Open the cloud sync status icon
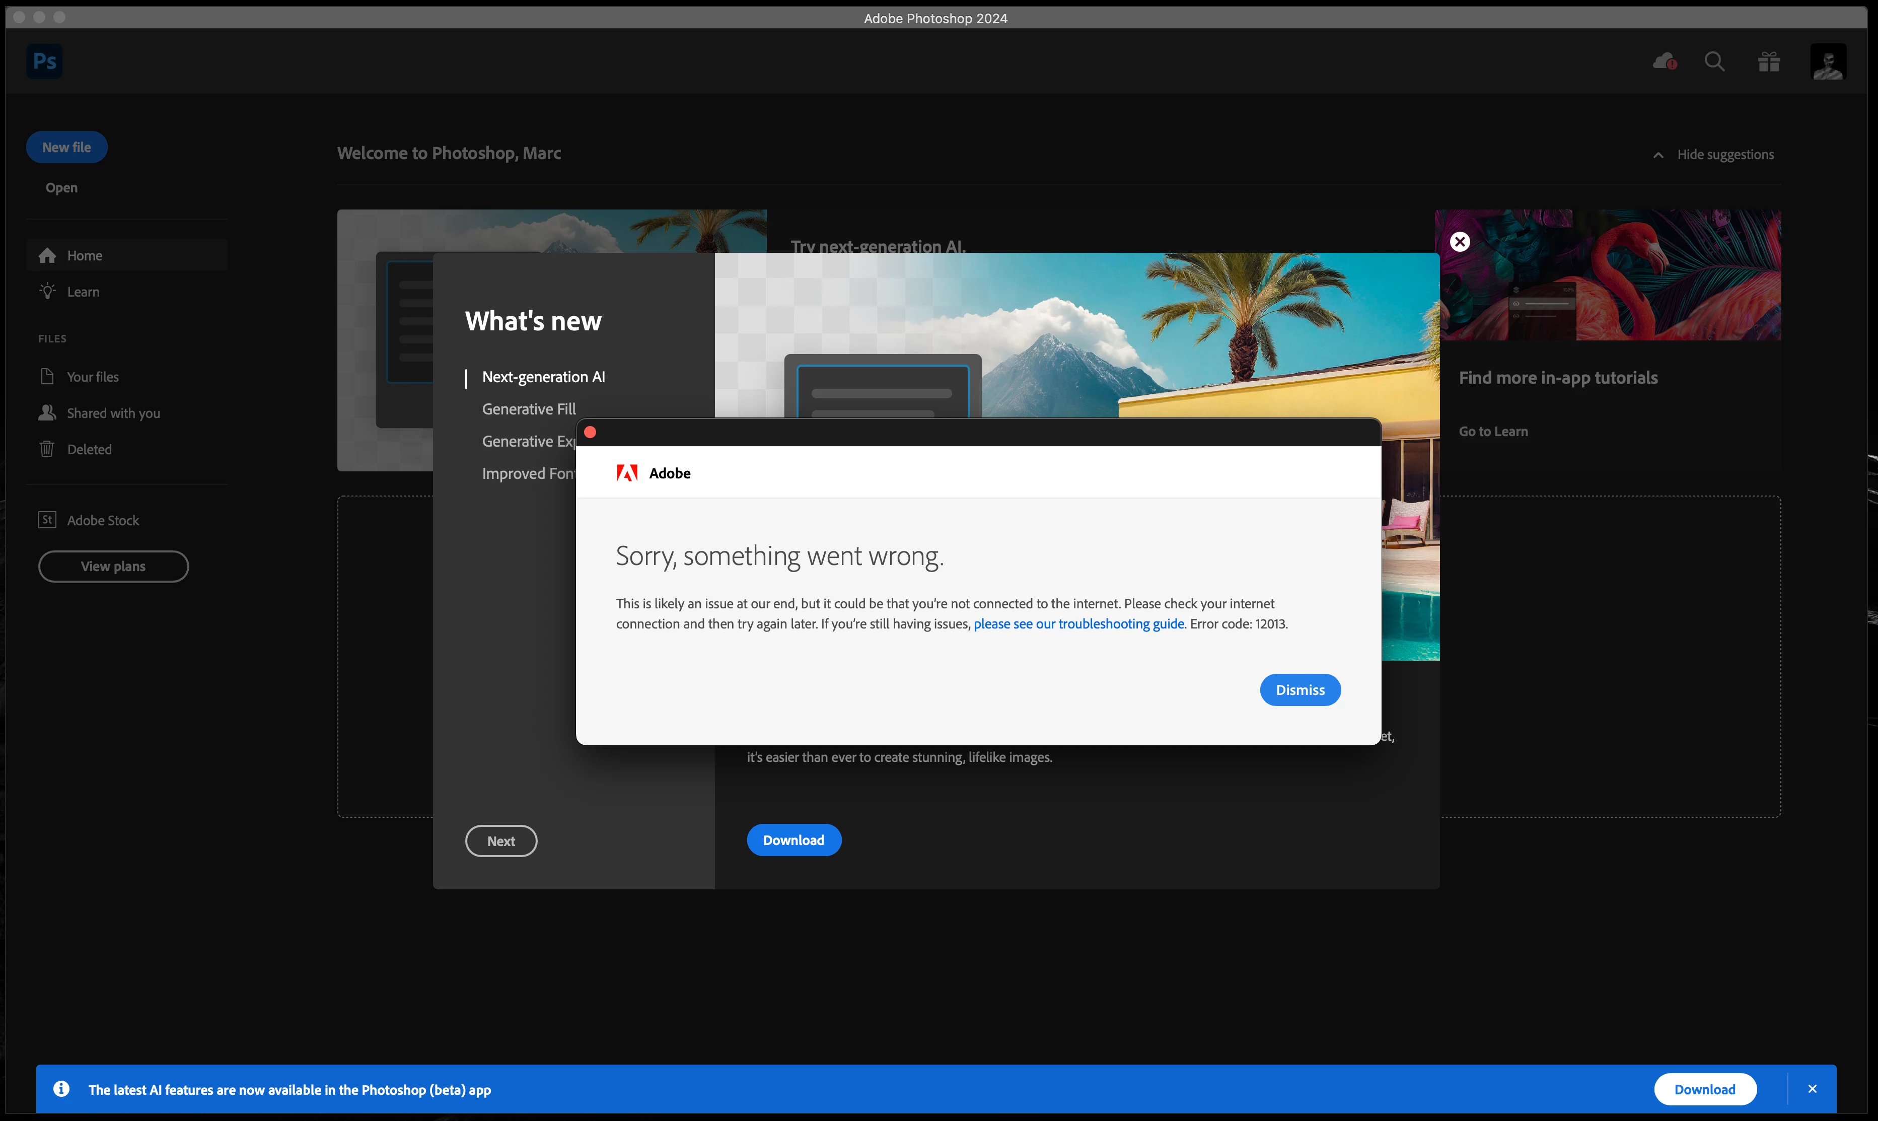 pyautogui.click(x=1665, y=62)
